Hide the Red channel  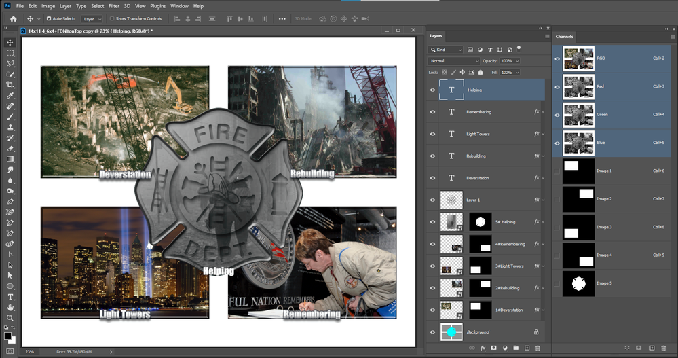pos(557,86)
